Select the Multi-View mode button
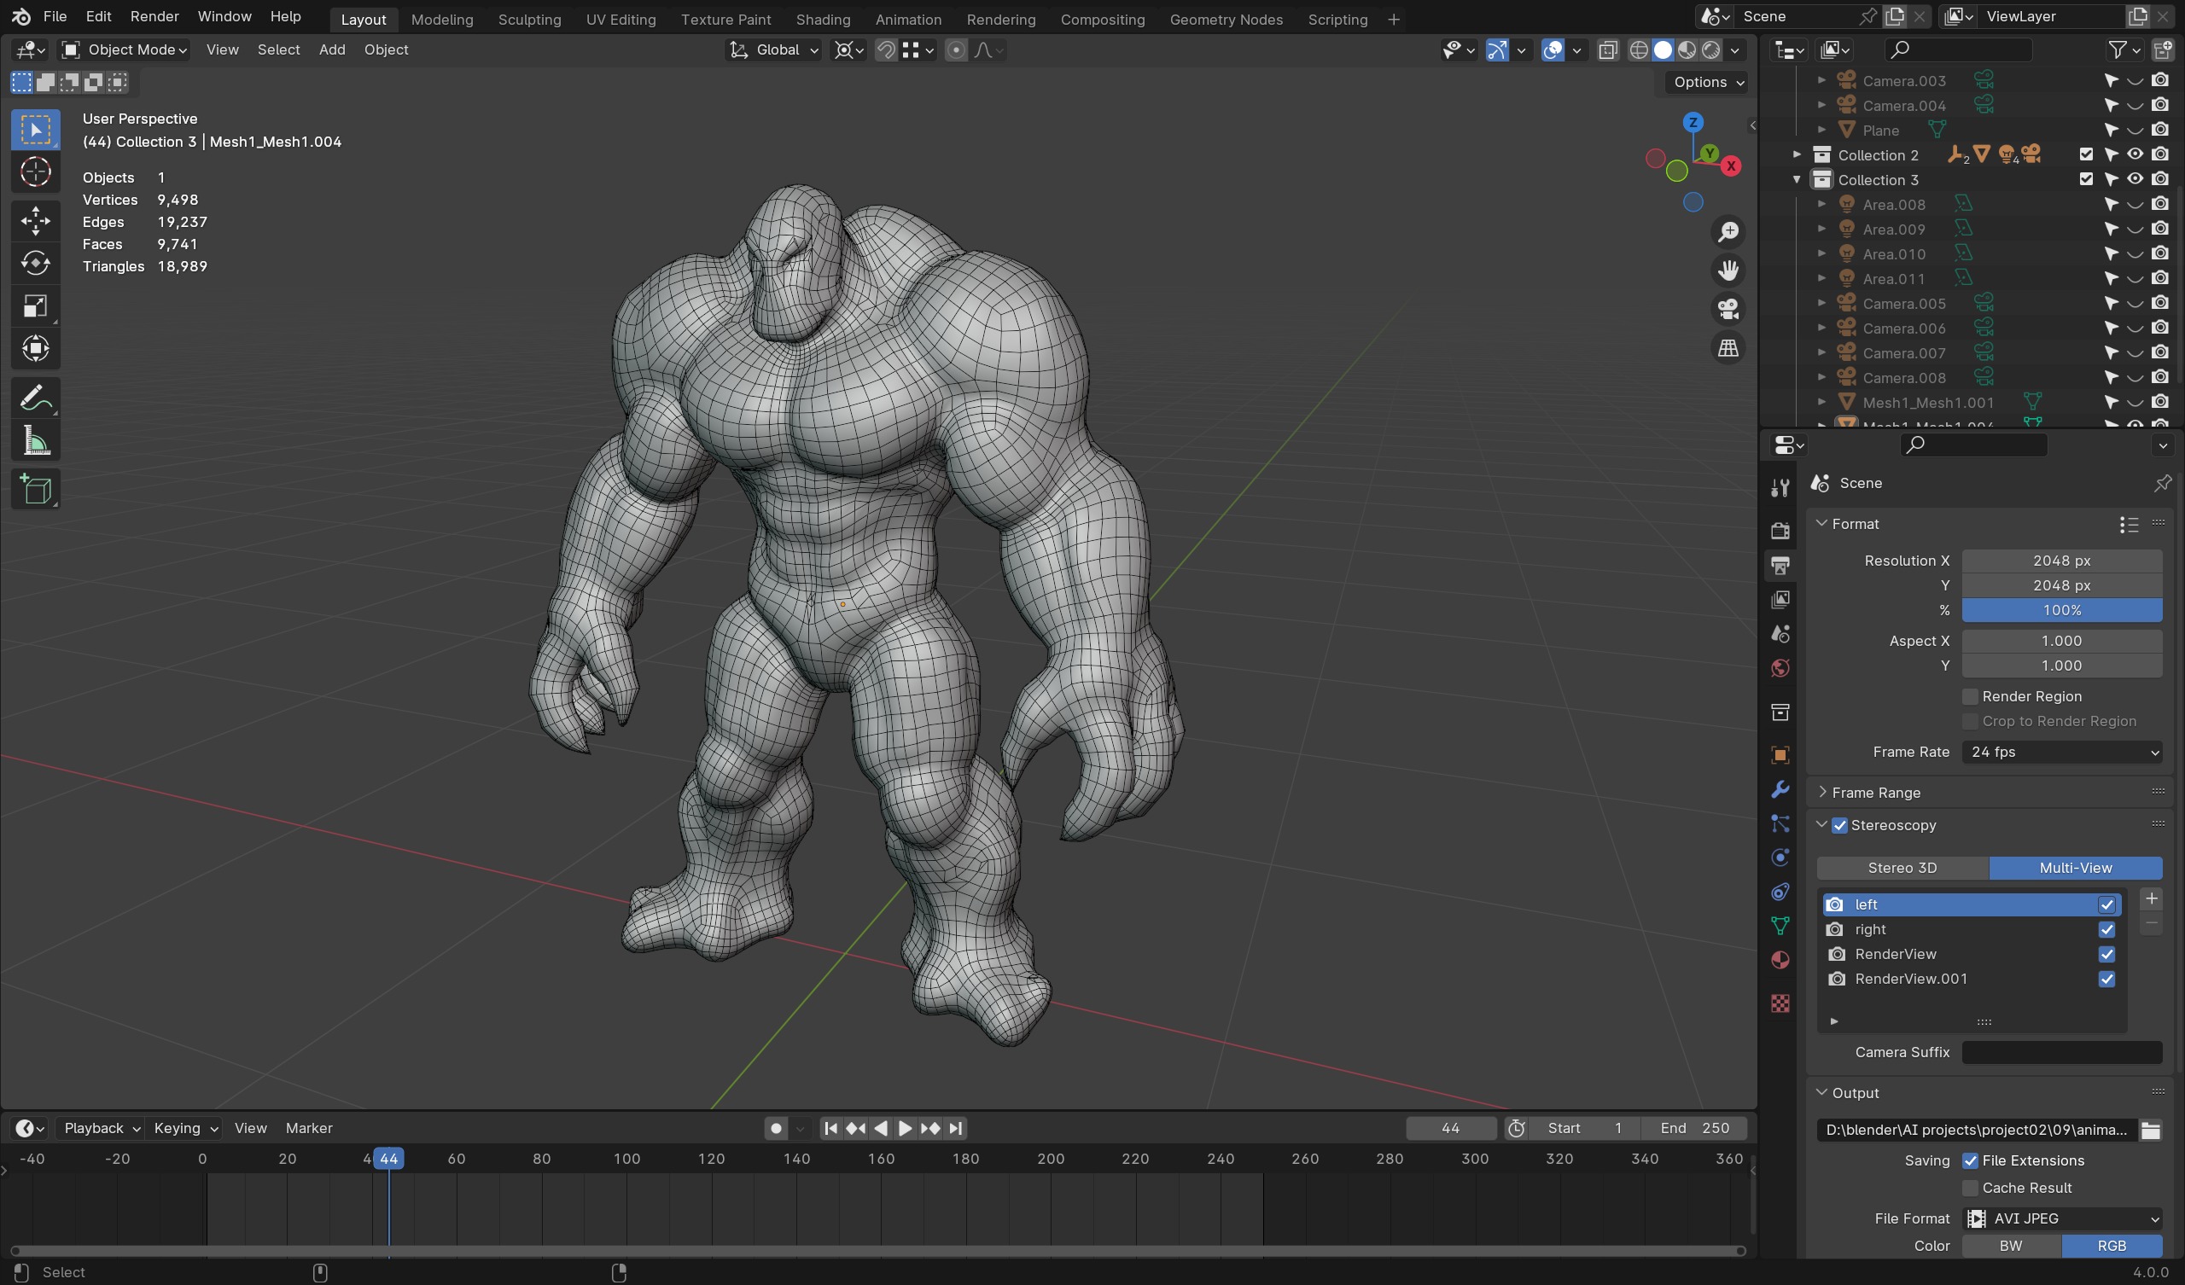 click(2075, 868)
